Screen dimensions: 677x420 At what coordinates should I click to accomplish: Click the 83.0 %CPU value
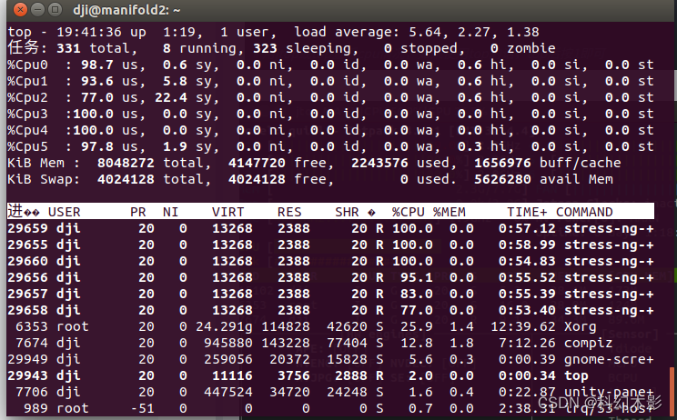click(416, 294)
